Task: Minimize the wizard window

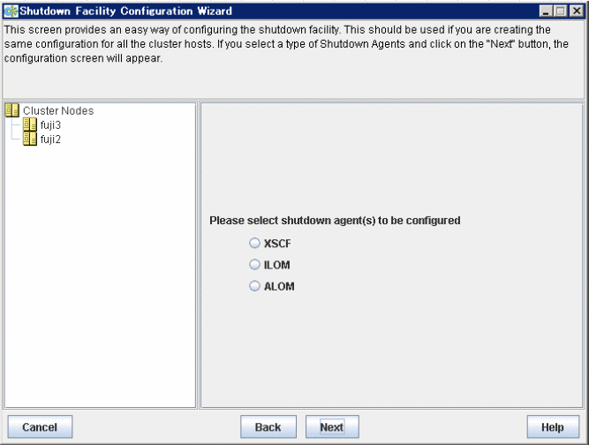Action: tap(546, 11)
